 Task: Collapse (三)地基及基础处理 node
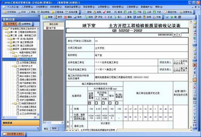click(x=13, y=103)
